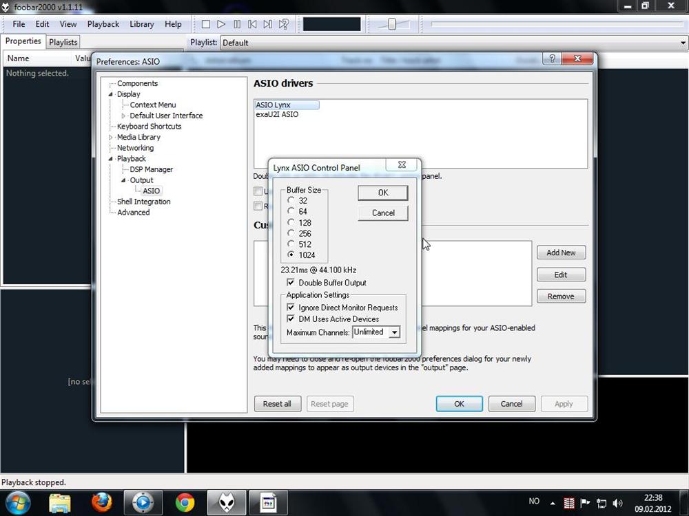Image resolution: width=689 pixels, height=516 pixels.
Task: Open the Edit menu
Action: [42, 24]
